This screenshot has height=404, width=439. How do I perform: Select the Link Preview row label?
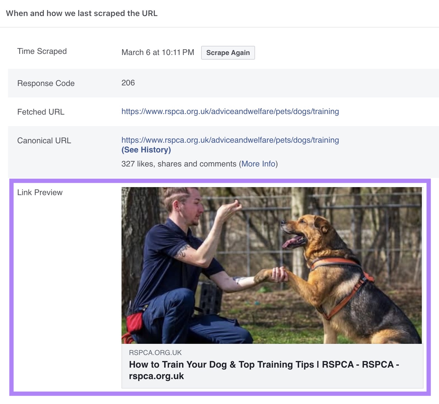click(x=40, y=192)
